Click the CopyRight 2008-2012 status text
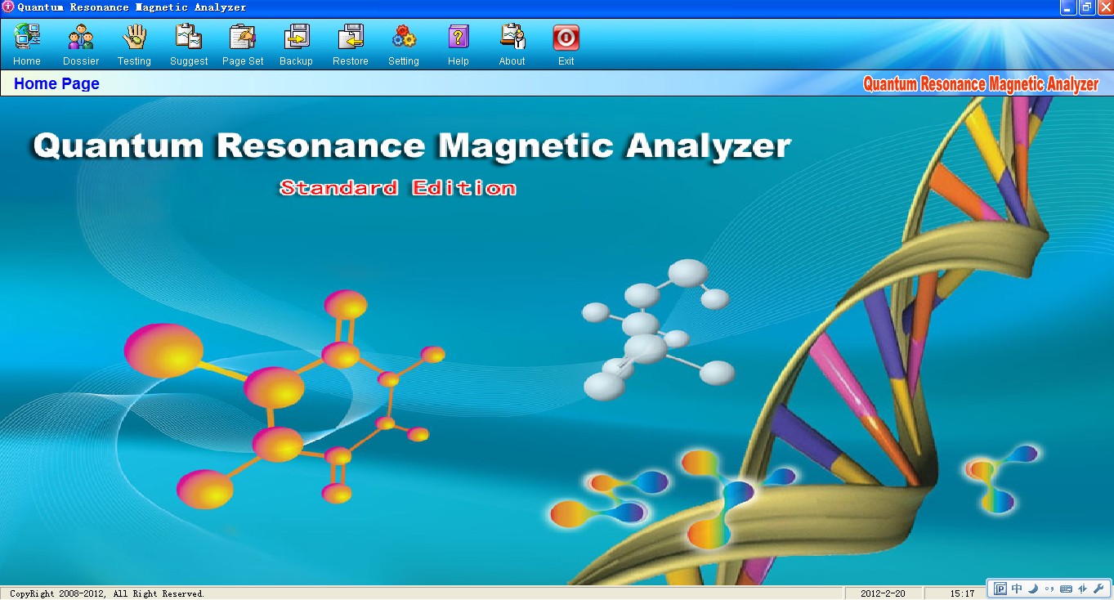 107,593
